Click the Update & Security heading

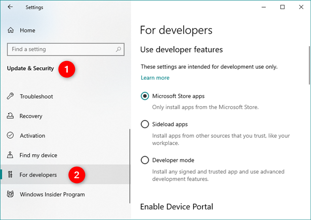click(x=30, y=68)
